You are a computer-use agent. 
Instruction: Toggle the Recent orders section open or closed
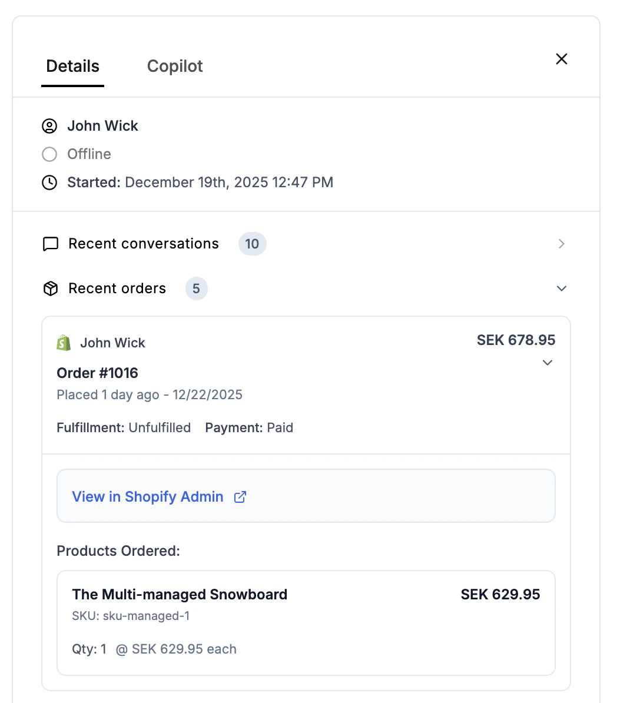tap(561, 289)
